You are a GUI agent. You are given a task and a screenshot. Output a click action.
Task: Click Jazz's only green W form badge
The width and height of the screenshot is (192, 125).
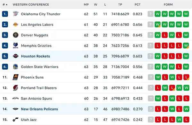click(179, 120)
